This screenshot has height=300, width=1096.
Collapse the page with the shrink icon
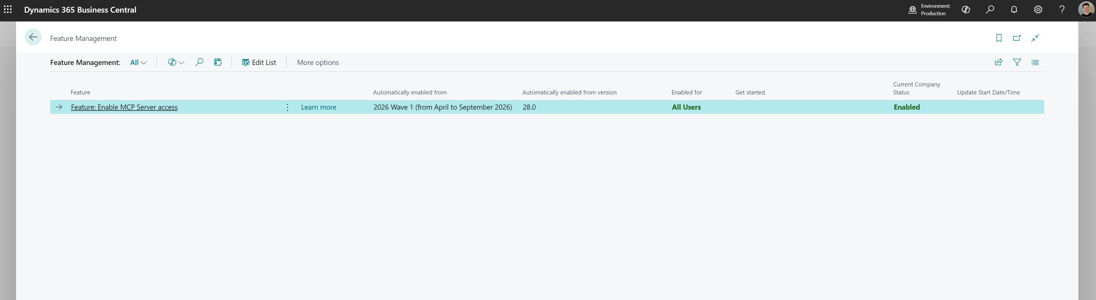(1035, 38)
